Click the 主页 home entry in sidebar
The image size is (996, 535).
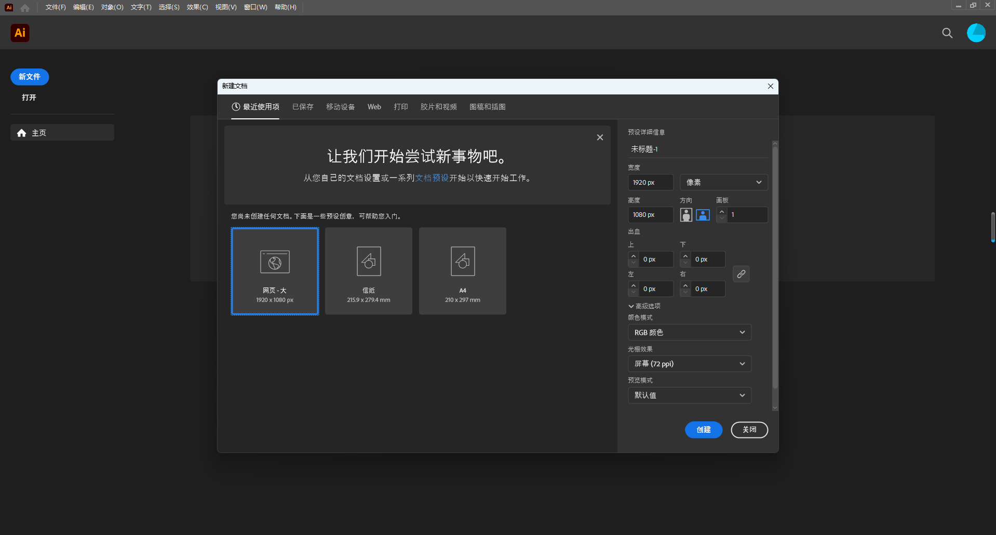39,132
